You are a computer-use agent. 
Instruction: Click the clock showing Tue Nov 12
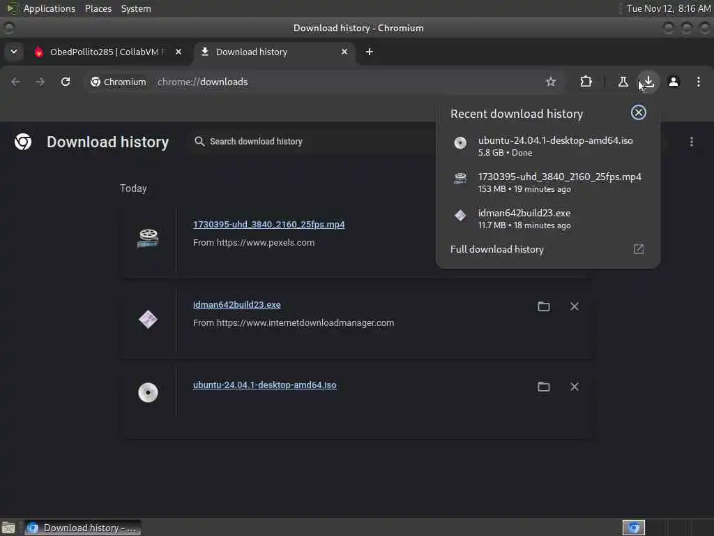click(669, 8)
